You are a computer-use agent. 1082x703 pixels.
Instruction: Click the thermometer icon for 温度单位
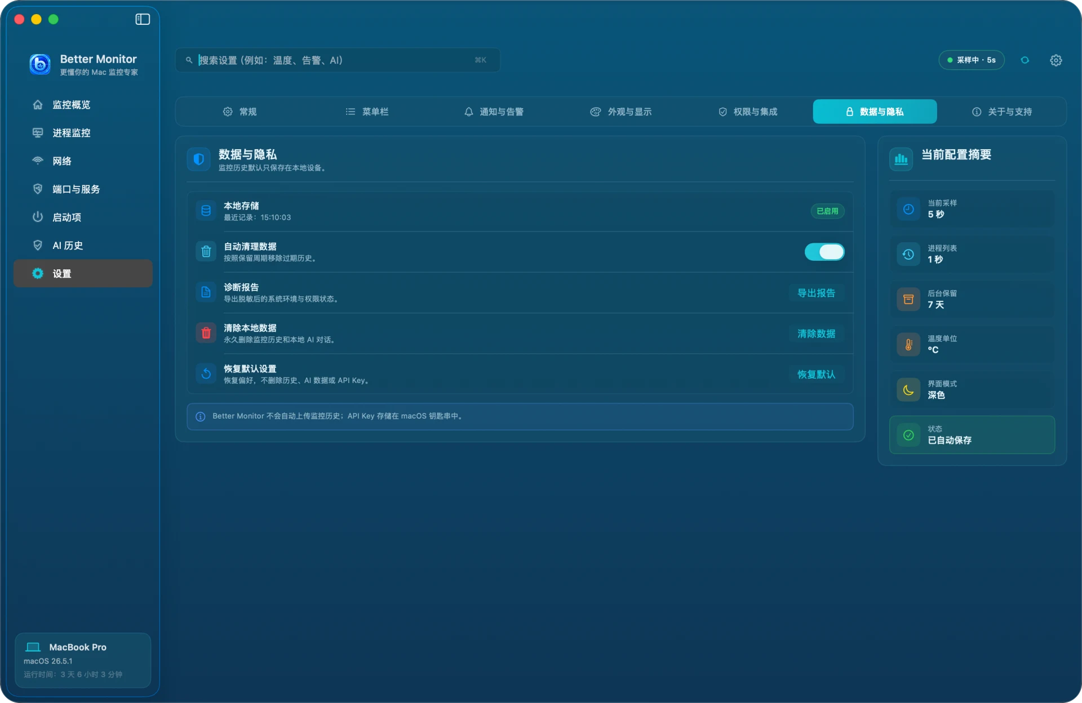pos(908,344)
